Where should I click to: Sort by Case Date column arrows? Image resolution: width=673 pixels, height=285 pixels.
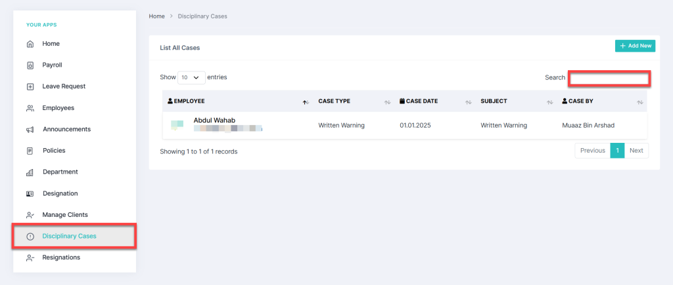pos(468,102)
